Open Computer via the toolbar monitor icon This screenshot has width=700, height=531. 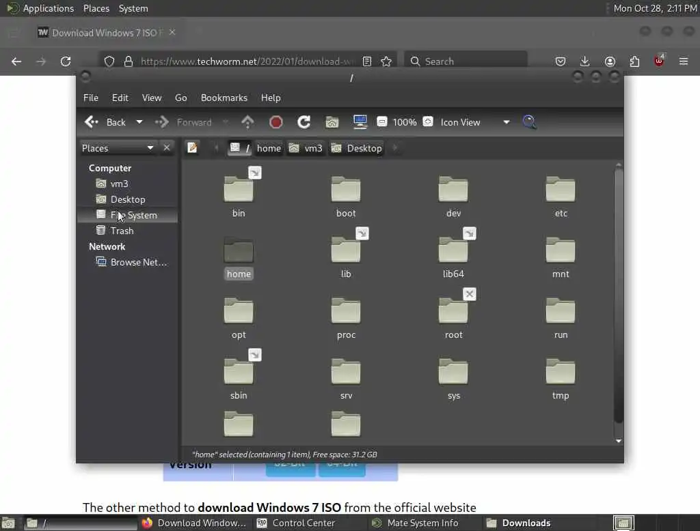[x=360, y=122]
